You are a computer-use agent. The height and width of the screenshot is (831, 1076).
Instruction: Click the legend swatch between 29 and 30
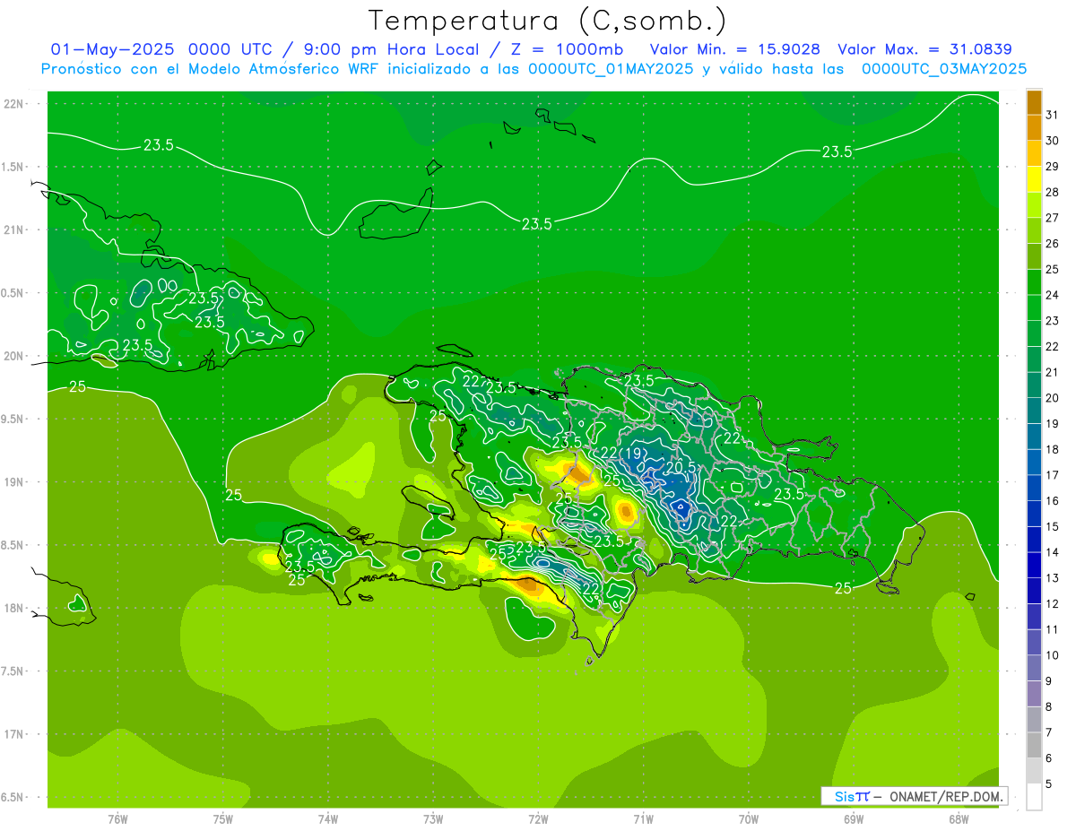click(x=1034, y=154)
